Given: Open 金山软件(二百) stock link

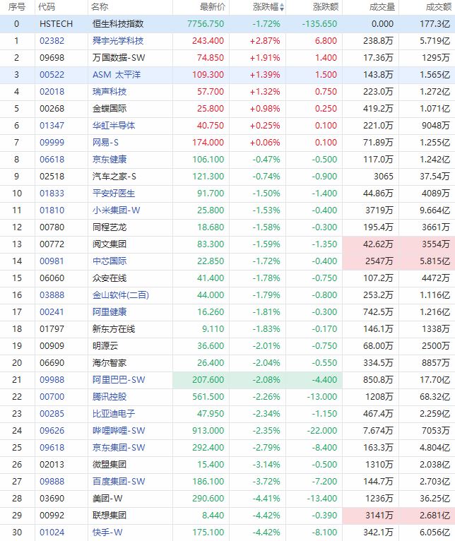Looking at the screenshot, I should click(121, 295).
